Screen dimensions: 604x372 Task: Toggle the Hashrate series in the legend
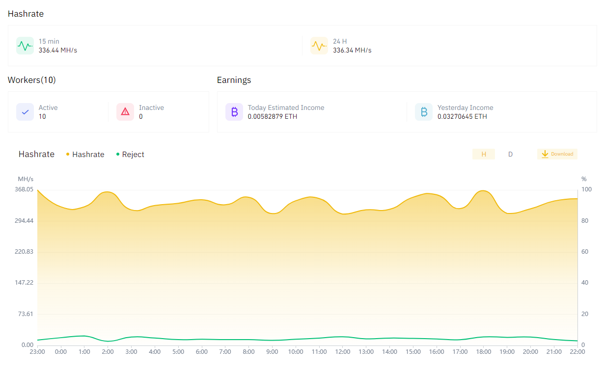pyautogui.click(x=85, y=155)
